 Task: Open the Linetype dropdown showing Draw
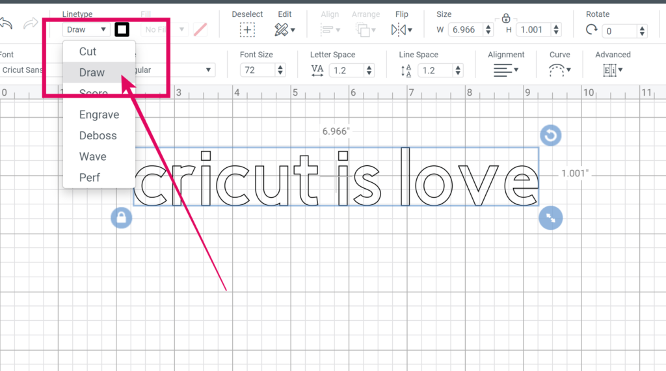coord(87,30)
